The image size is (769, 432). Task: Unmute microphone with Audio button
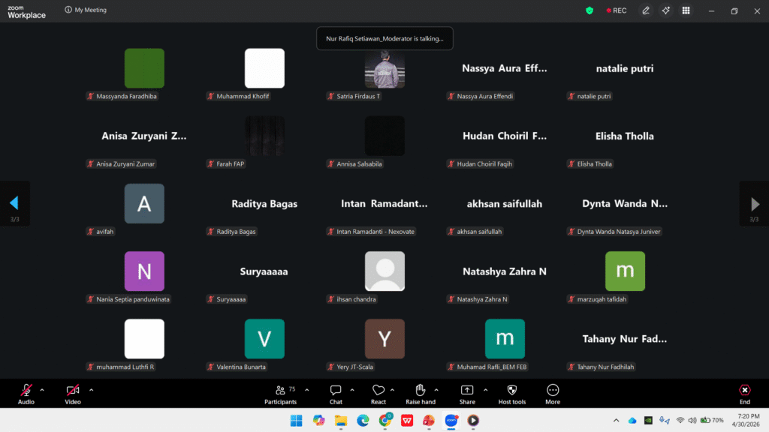click(26, 394)
